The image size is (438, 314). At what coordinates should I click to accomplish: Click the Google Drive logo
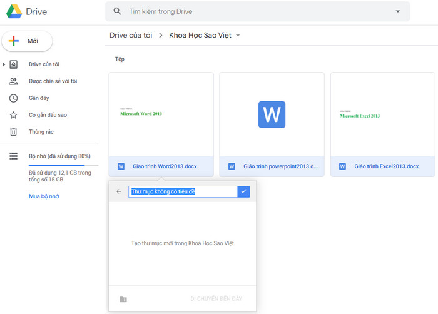tap(14, 11)
